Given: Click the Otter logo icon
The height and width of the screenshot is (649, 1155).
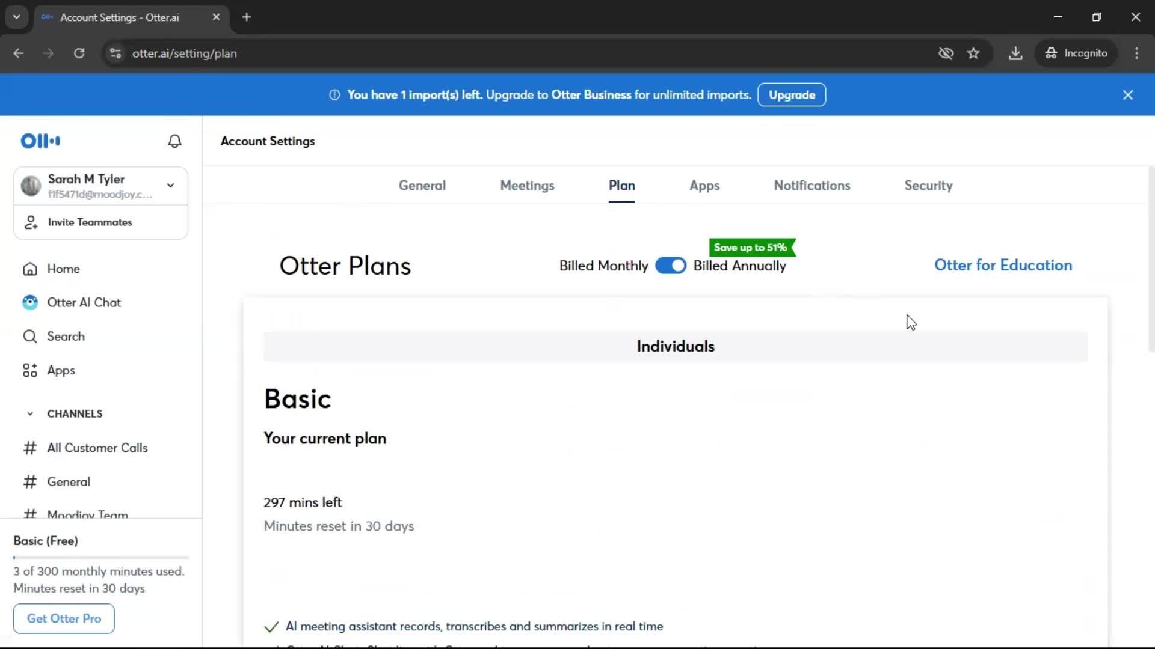Looking at the screenshot, I should (x=40, y=141).
